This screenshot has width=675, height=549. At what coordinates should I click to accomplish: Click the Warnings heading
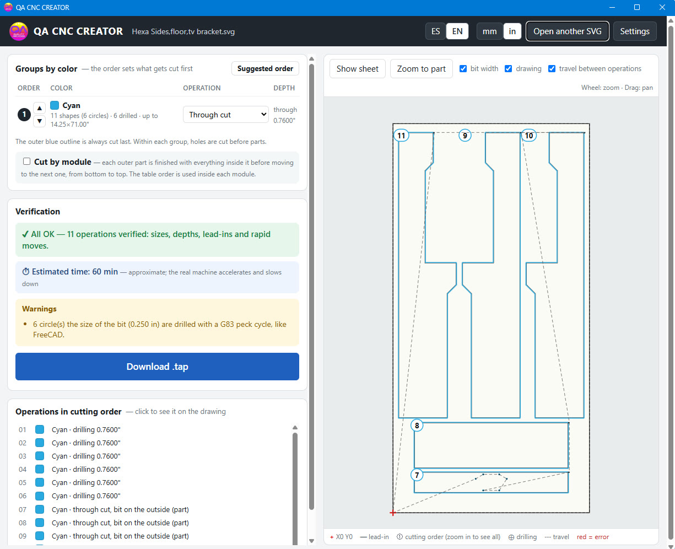(39, 309)
